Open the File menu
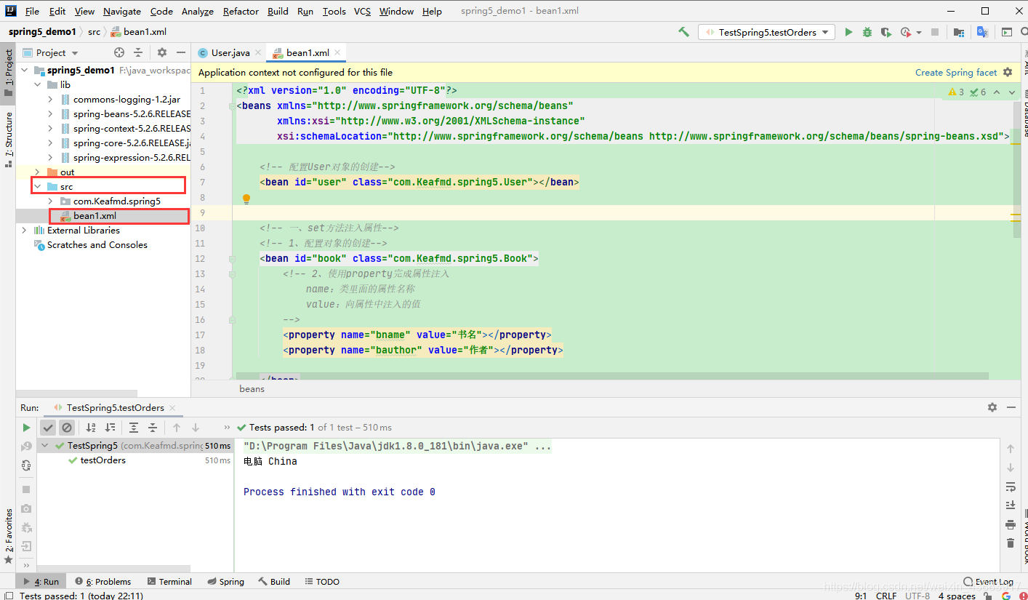1028x600 pixels. coord(32,11)
